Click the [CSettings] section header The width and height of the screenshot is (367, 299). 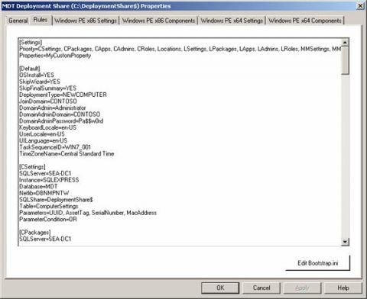point(32,167)
